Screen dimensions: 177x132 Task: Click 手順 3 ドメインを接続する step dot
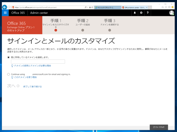click(x=110, y=30)
